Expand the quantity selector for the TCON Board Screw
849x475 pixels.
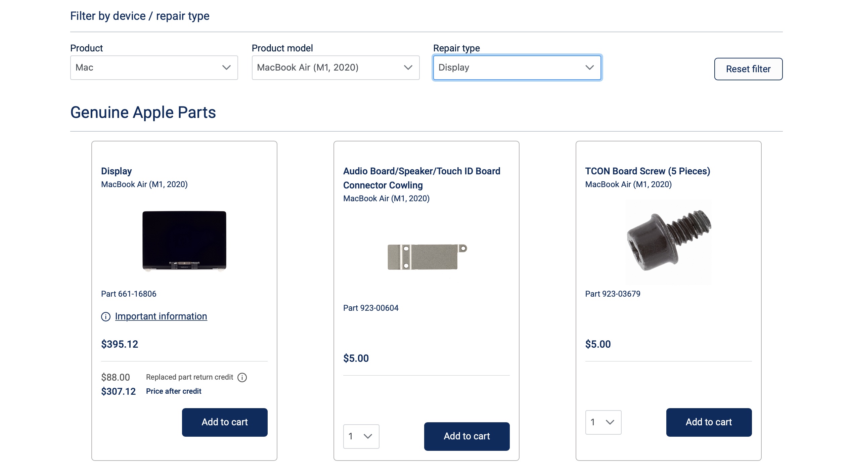pos(603,422)
